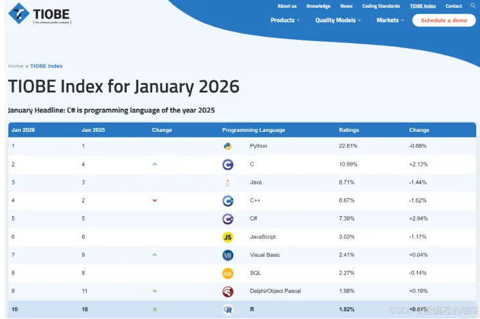The height and width of the screenshot is (319, 480).
Task: Go to Home breadcrumb link
Action: 15,66
